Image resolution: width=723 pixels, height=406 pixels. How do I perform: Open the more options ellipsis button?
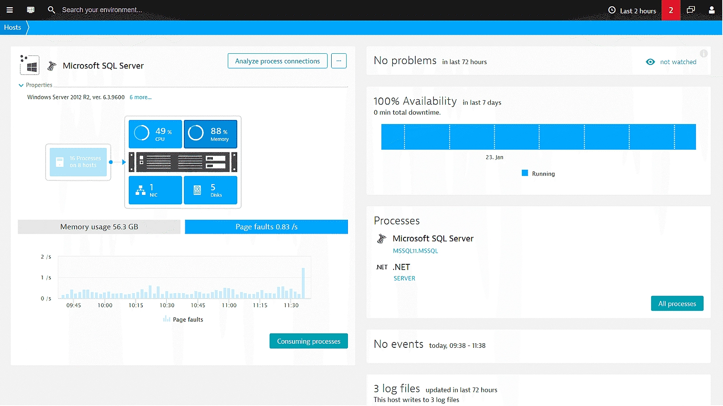pyautogui.click(x=339, y=61)
